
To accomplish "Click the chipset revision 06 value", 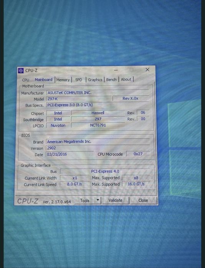I will click(143, 113).
